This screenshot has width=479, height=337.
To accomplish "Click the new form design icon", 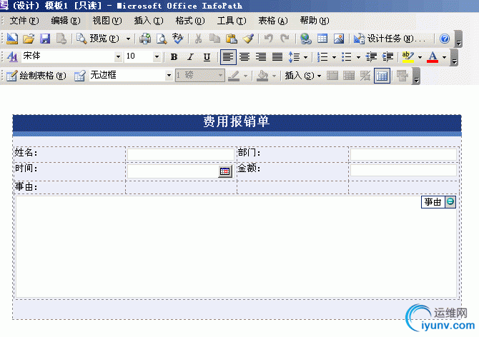I will coord(12,39).
